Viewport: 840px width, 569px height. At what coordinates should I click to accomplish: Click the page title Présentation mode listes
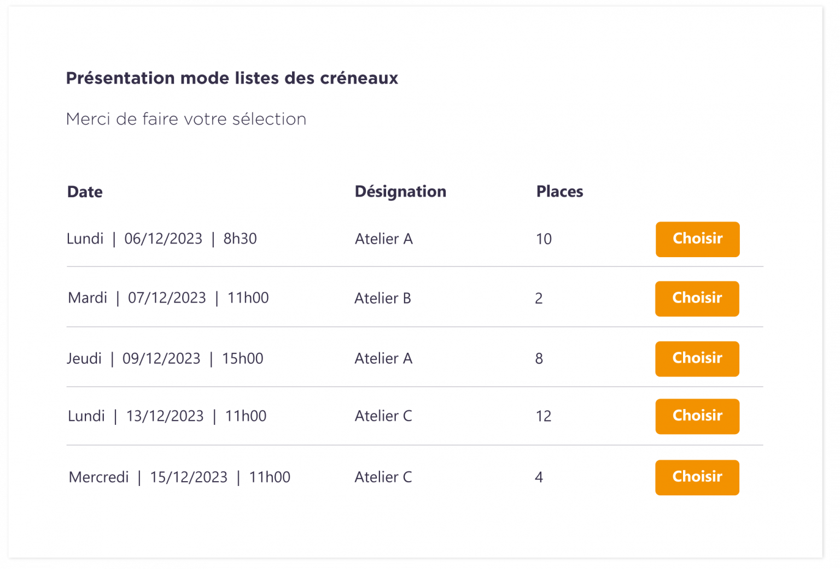[x=232, y=78]
